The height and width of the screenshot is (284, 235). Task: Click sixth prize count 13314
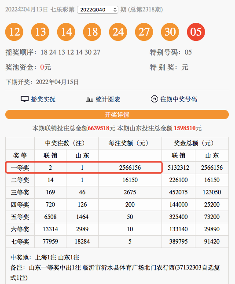click(x=50, y=229)
